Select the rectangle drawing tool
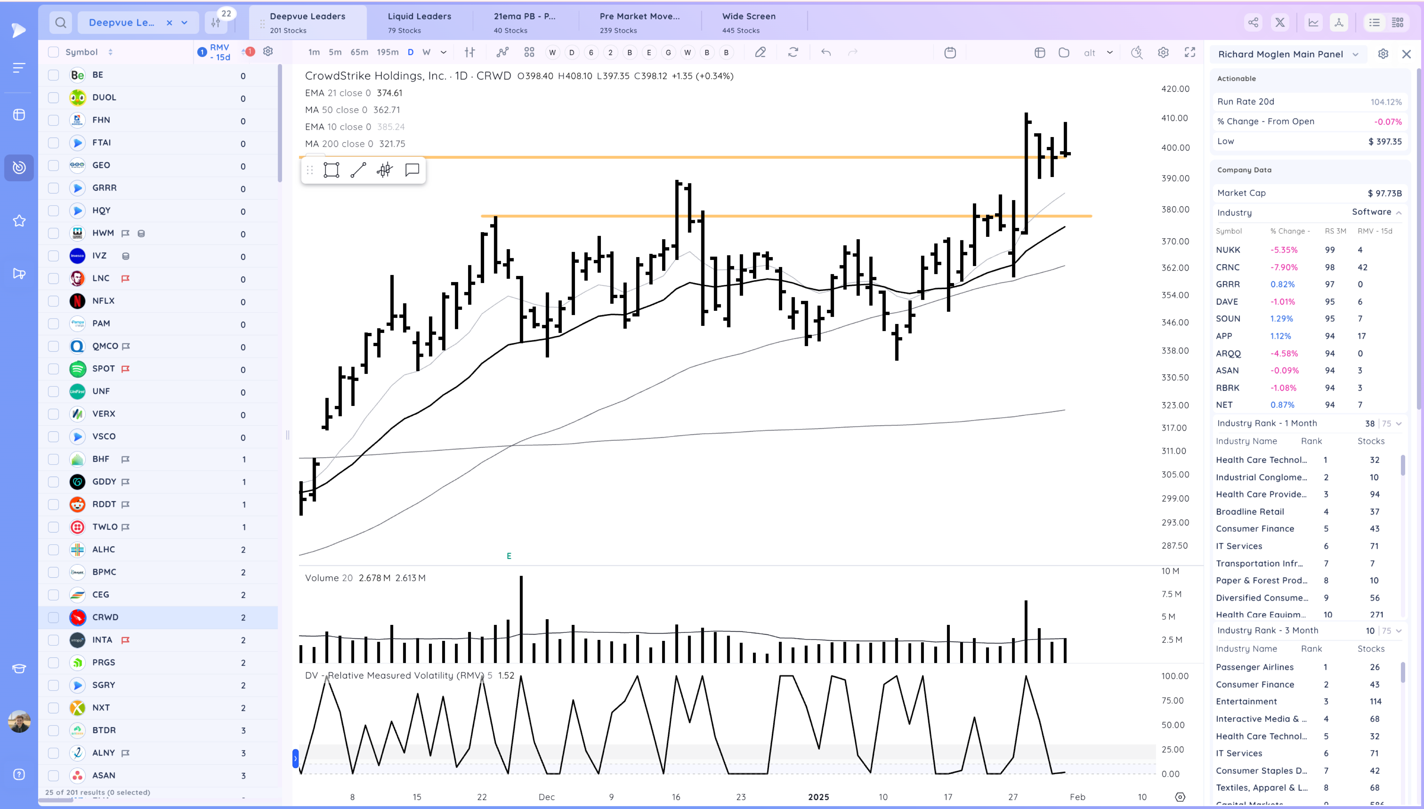 click(331, 170)
